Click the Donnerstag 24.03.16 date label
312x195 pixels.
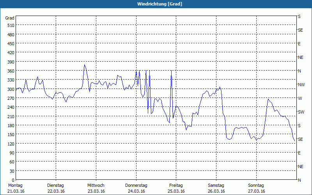click(136, 188)
